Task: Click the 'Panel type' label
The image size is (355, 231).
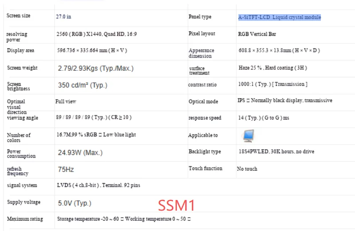Action: click(200, 17)
